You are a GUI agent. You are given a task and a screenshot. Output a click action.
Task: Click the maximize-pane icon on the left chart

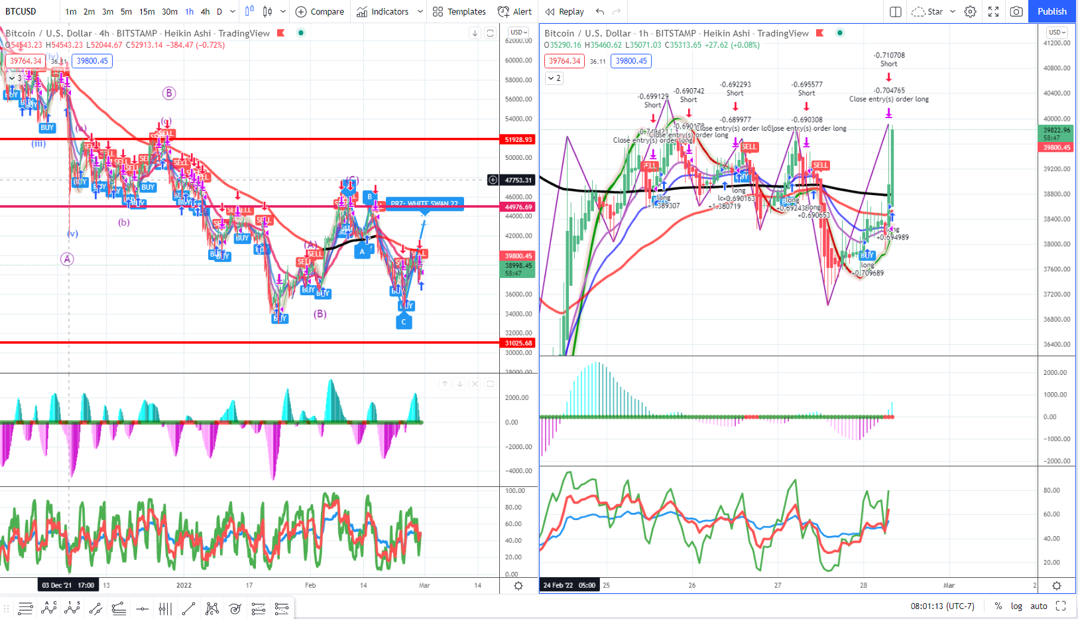(490, 33)
